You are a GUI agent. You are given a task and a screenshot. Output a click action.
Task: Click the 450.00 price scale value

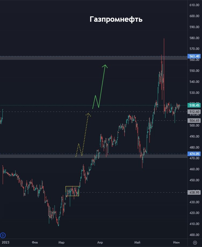[194, 180]
